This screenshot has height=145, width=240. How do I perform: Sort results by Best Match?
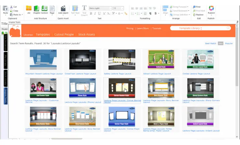(210, 43)
